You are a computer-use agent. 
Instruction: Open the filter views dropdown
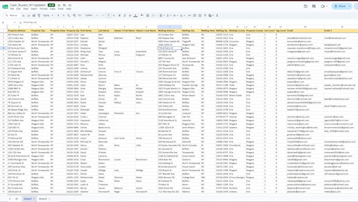pos(211,15)
